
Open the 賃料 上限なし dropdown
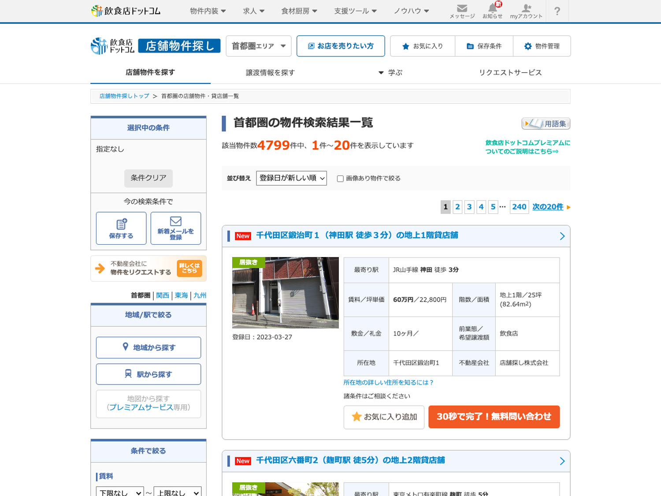click(x=178, y=492)
